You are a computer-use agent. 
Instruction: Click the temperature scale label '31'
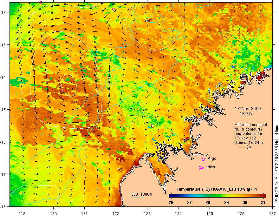click(x=263, y=202)
